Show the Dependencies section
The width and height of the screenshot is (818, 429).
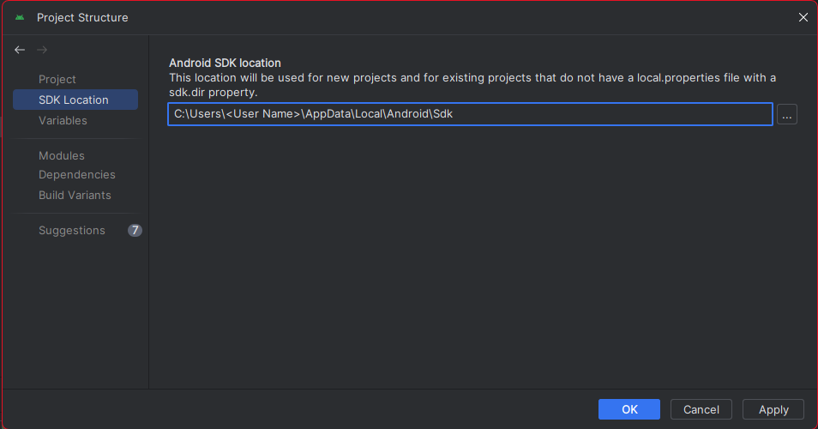pos(76,175)
